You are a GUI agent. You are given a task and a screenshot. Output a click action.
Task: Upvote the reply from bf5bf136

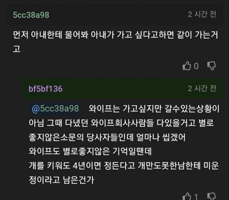(186, 196)
